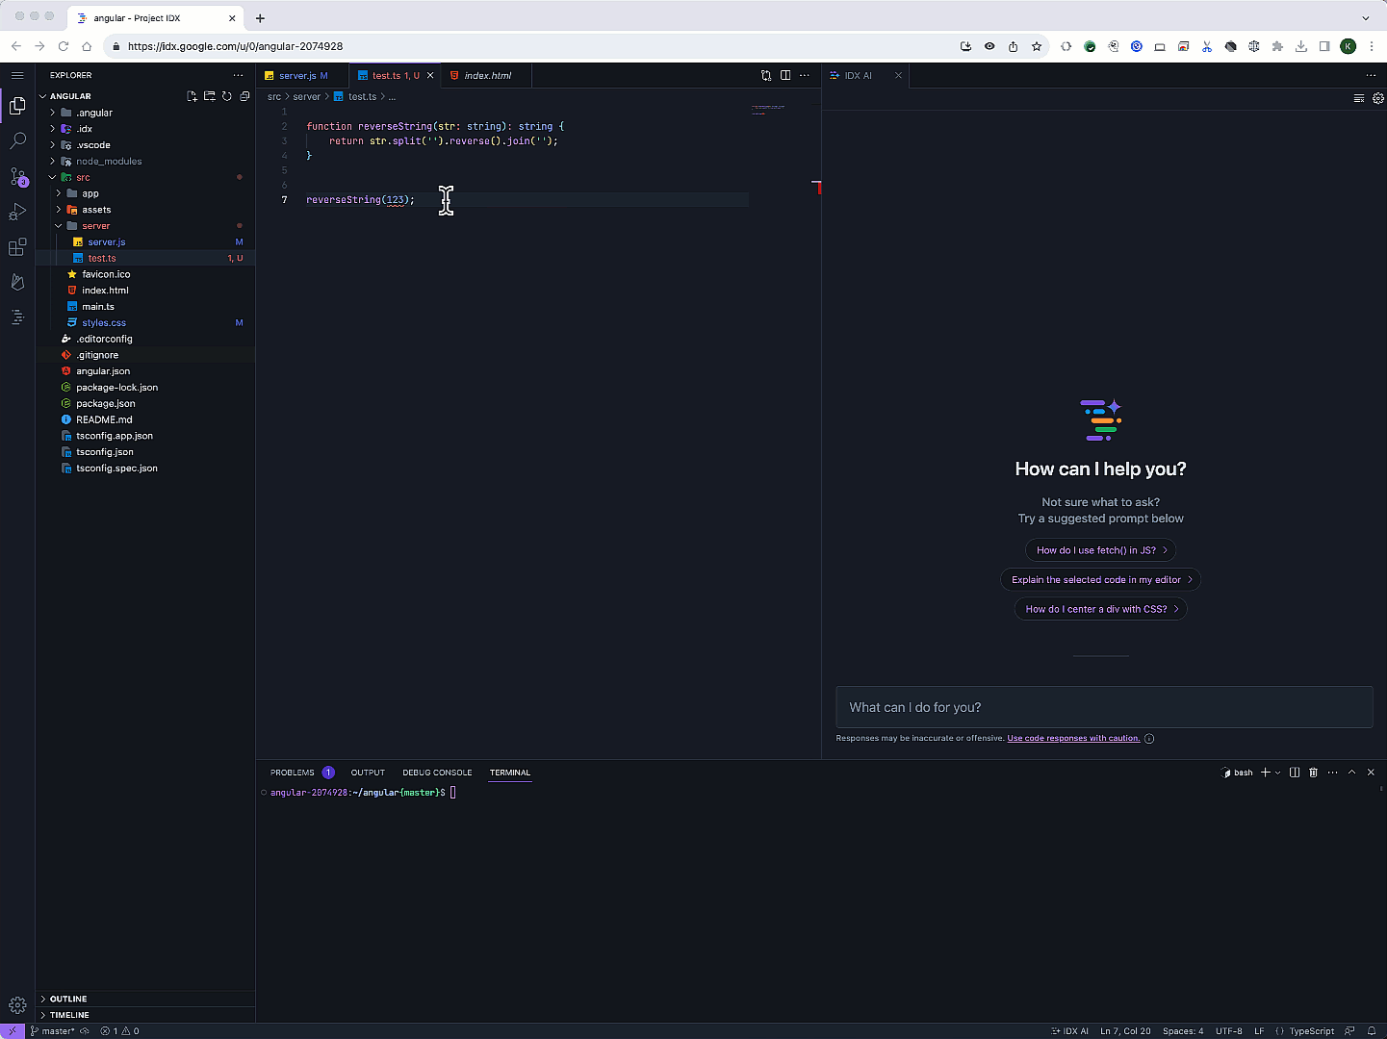Focus the 'What can I do for you?' input
1387x1039 pixels.
tap(1104, 707)
